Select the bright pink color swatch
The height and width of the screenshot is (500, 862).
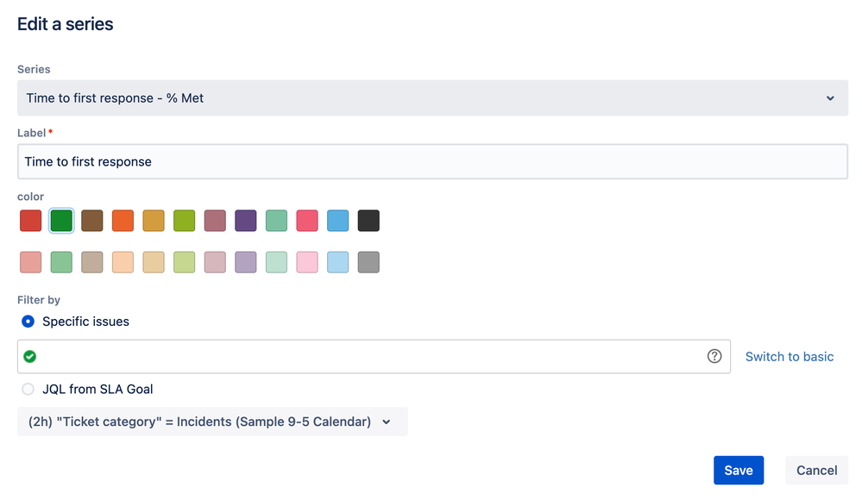(307, 221)
